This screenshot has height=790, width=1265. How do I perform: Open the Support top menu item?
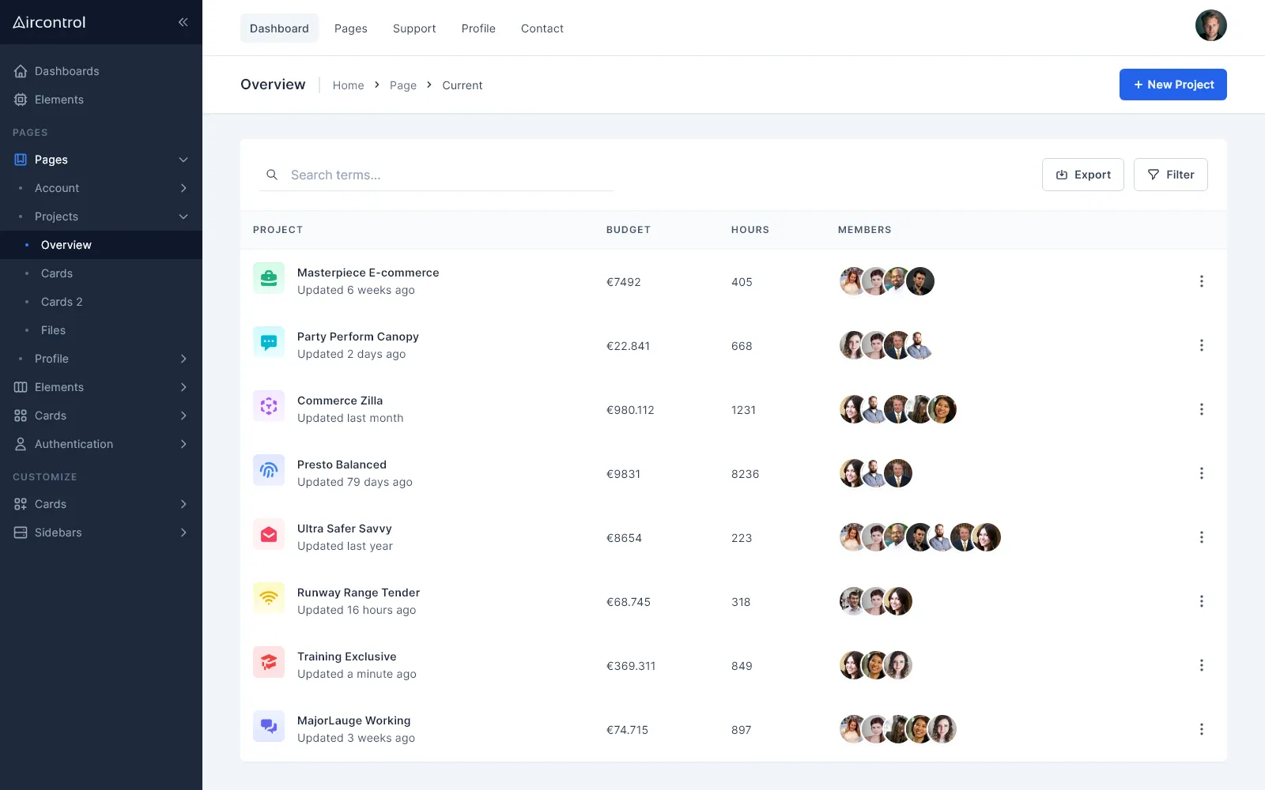pyautogui.click(x=414, y=28)
